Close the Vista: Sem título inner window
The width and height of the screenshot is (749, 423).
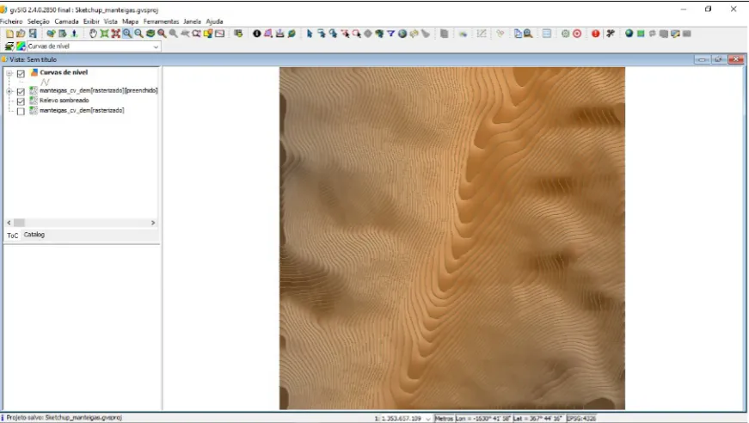[735, 59]
